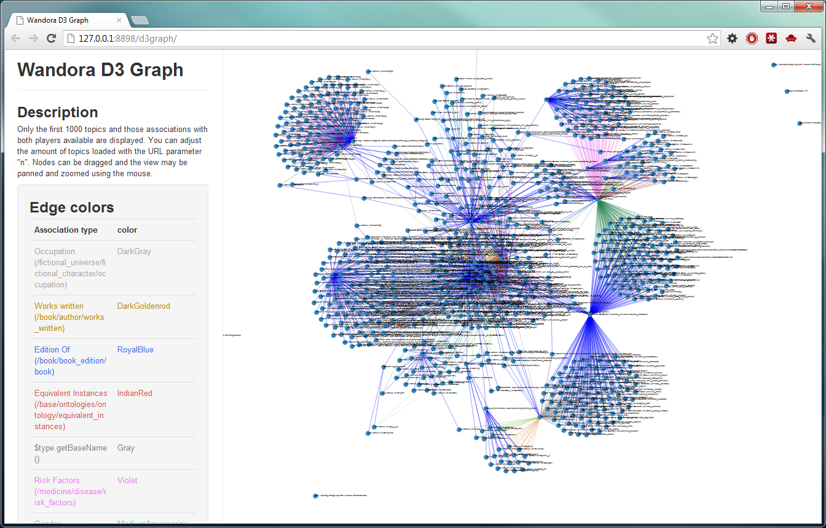Open the wrench settings menu

click(x=811, y=39)
